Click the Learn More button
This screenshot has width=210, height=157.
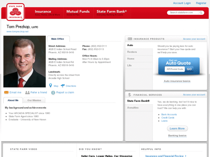[177, 128]
